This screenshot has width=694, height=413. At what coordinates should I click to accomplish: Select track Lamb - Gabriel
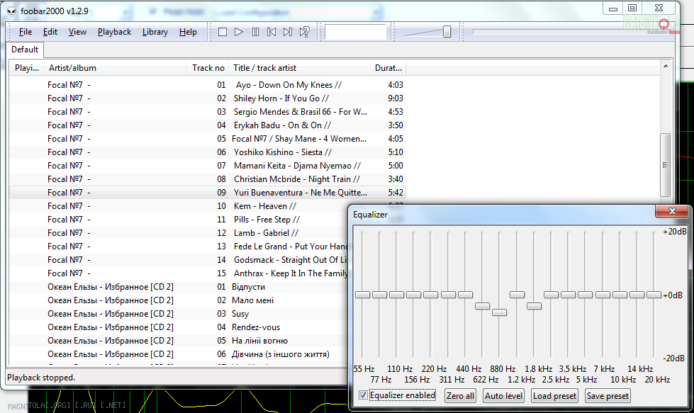click(x=179, y=233)
